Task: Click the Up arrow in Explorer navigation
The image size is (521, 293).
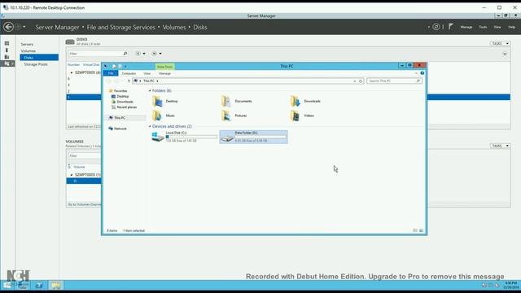Action: 129,81
